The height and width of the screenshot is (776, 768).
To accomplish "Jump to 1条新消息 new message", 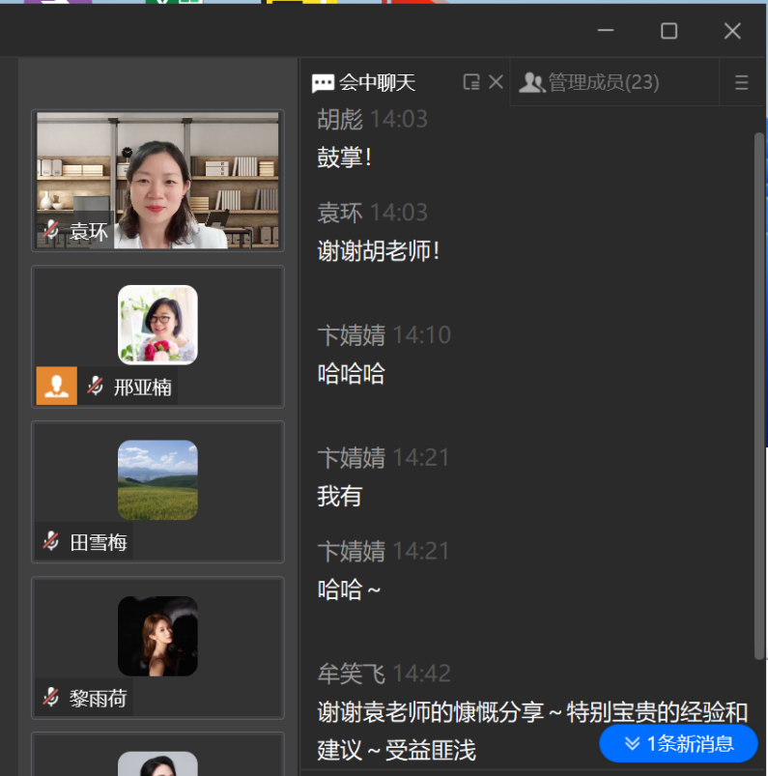I will [678, 743].
